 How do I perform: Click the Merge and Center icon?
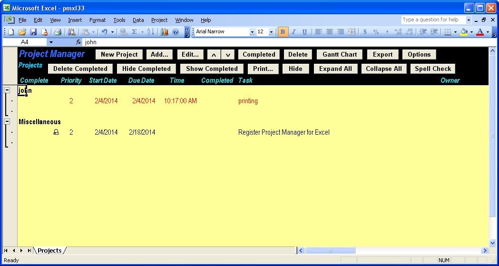(352, 32)
